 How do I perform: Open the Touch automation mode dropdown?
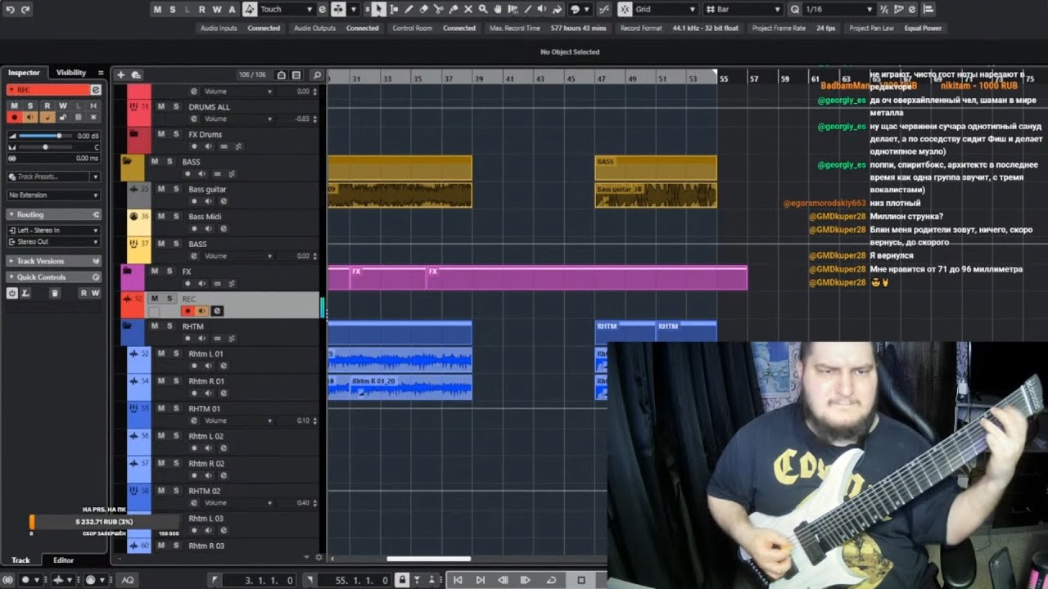coord(287,9)
